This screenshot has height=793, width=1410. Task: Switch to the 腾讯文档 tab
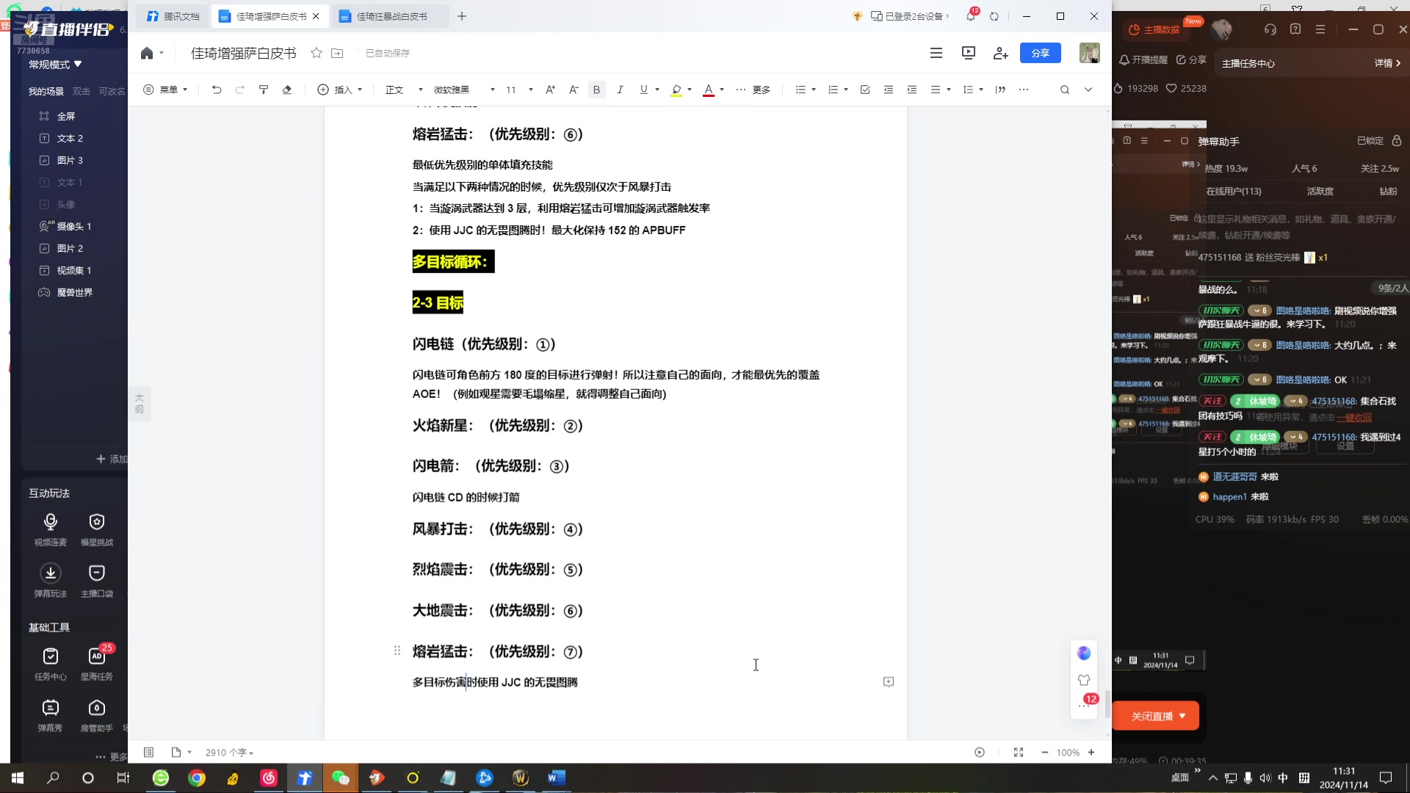173,16
